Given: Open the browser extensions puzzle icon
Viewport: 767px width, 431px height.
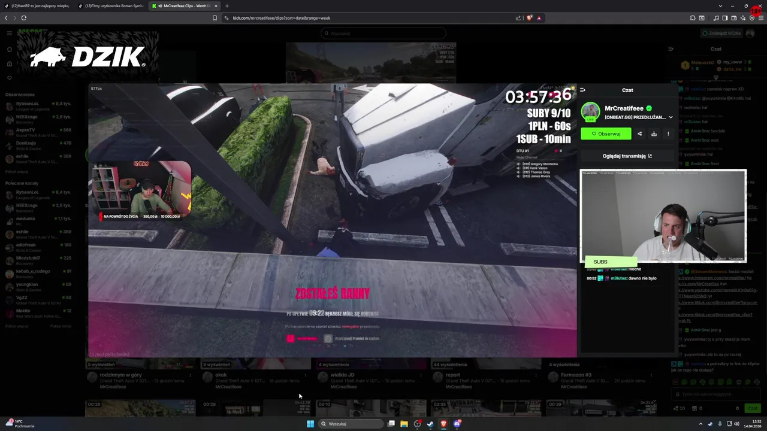Looking at the screenshot, I should (693, 18).
